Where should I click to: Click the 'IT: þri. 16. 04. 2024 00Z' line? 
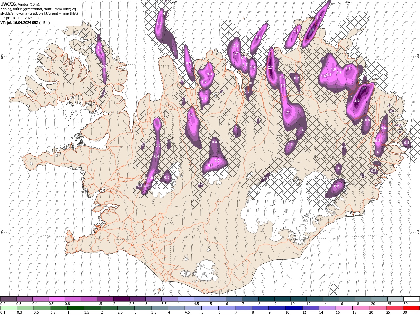point(20,18)
